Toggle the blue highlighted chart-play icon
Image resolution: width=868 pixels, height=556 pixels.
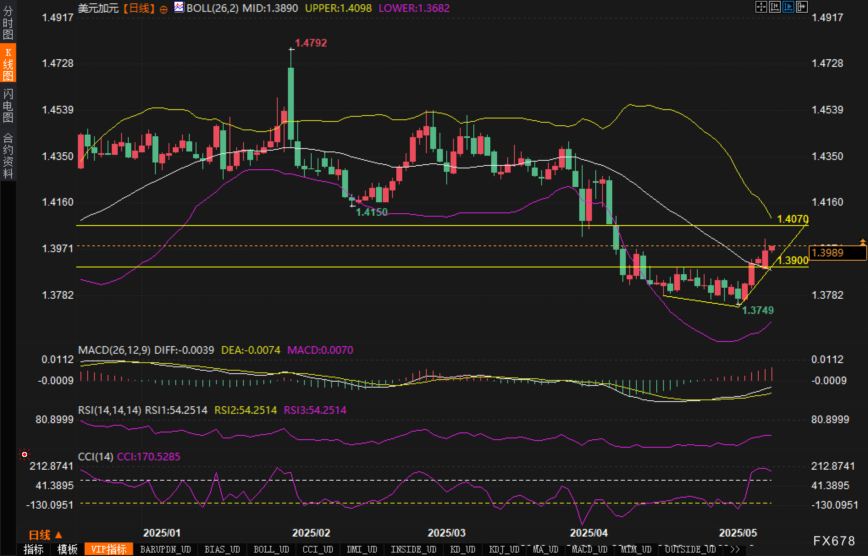[788, 7]
